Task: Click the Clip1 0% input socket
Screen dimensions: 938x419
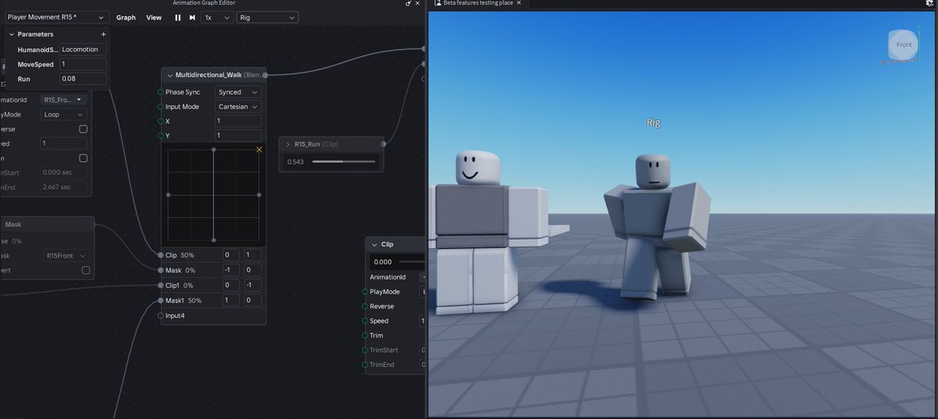Action: tap(161, 286)
